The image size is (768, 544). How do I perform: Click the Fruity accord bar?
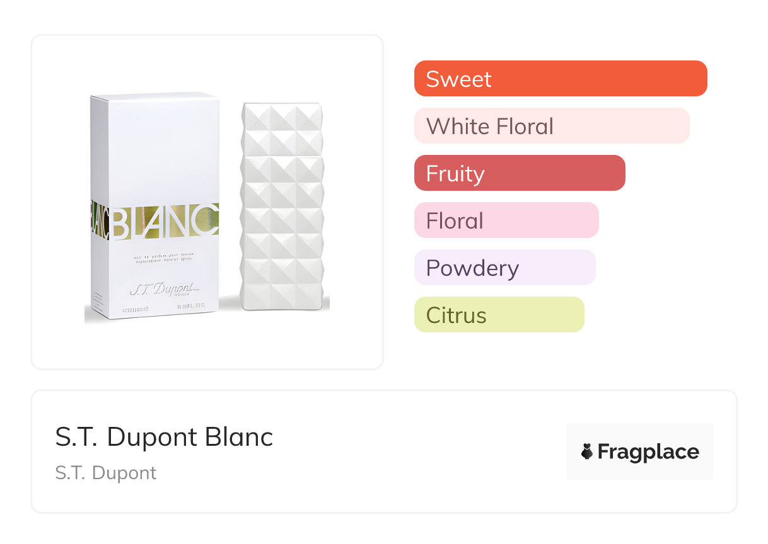coord(519,173)
